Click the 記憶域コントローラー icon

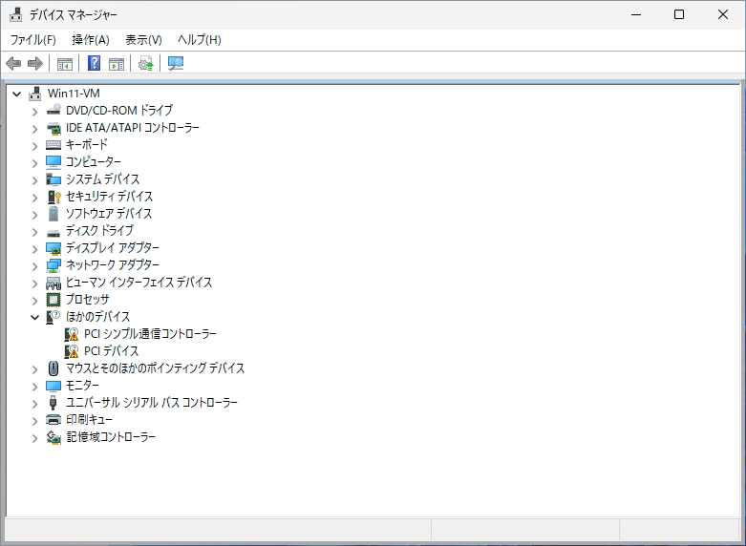pos(53,437)
